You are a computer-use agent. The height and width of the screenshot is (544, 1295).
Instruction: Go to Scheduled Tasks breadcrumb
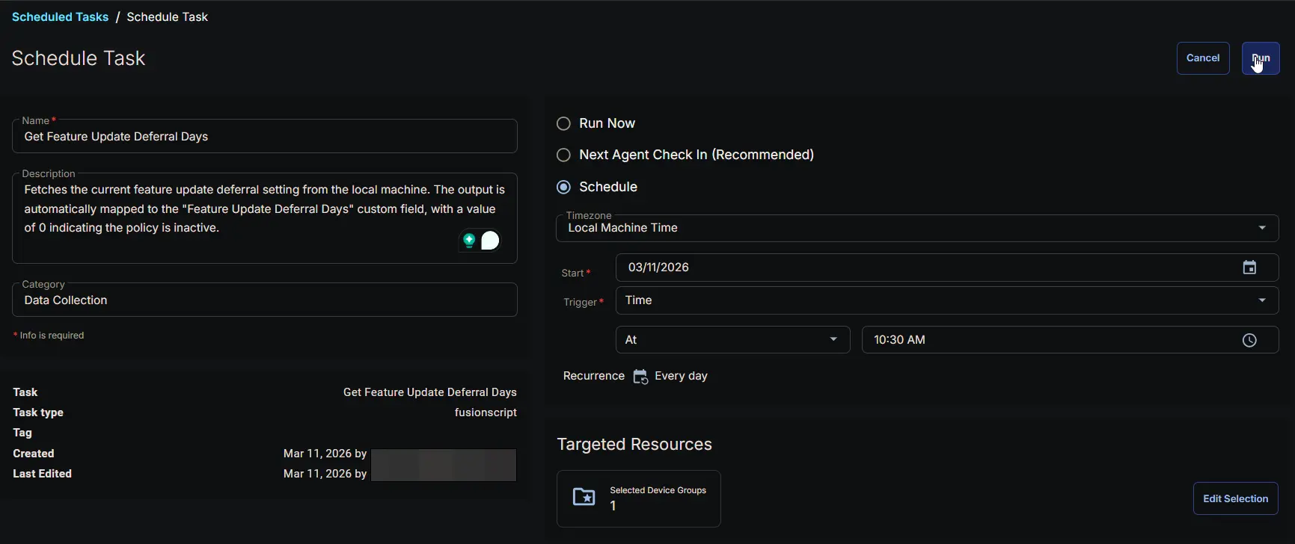(x=60, y=16)
